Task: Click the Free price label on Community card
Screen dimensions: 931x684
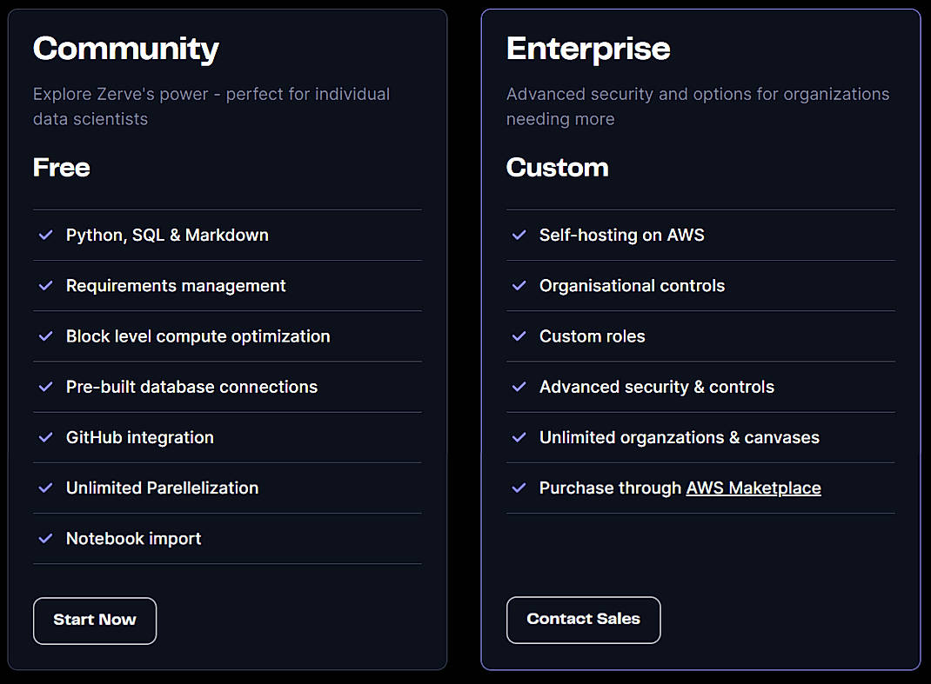Action: pos(61,168)
